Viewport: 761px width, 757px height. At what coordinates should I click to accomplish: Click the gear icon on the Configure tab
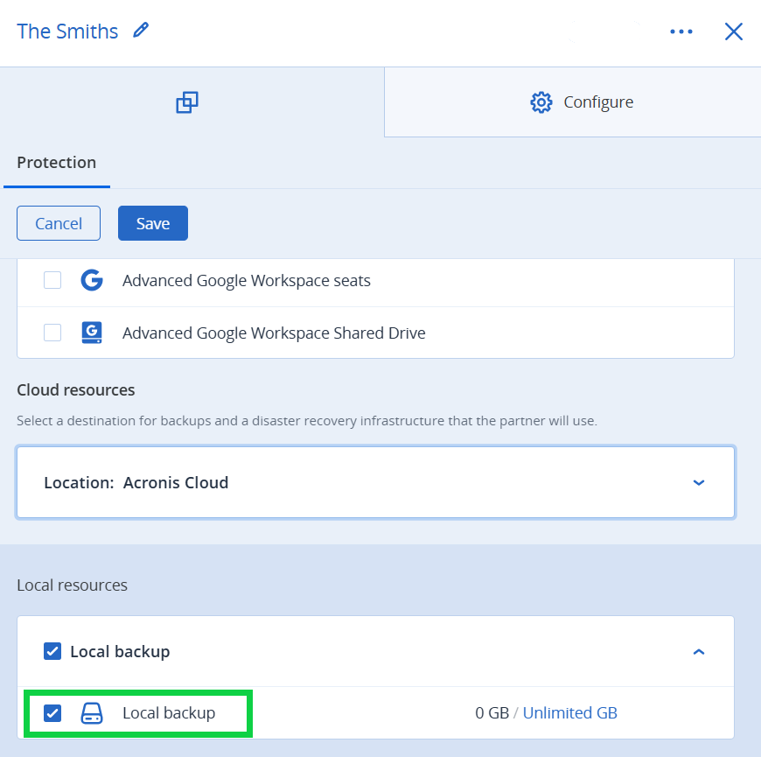tap(542, 102)
